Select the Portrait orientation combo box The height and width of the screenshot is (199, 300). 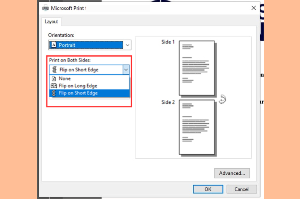click(90, 45)
